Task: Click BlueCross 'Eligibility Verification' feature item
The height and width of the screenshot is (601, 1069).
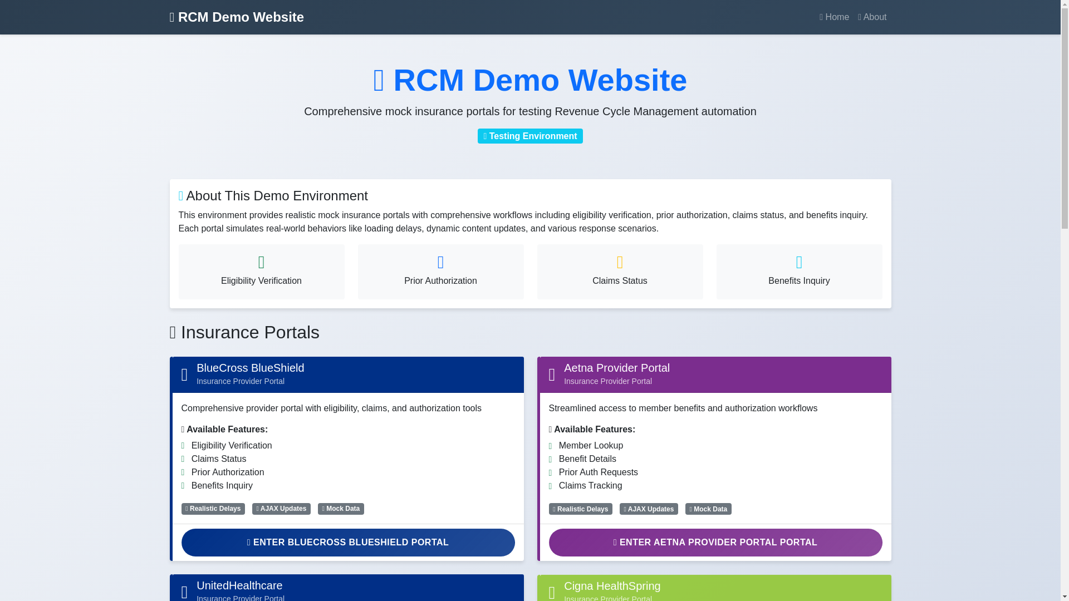Action: coord(232,446)
